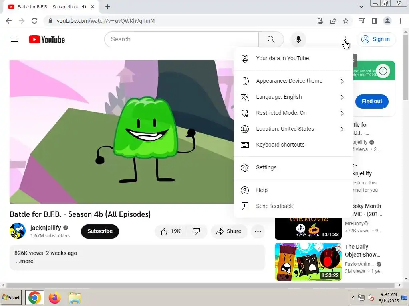Image resolution: width=409 pixels, height=306 pixels.
Task: Expand the Appearance chevron arrow
Action: (342, 81)
